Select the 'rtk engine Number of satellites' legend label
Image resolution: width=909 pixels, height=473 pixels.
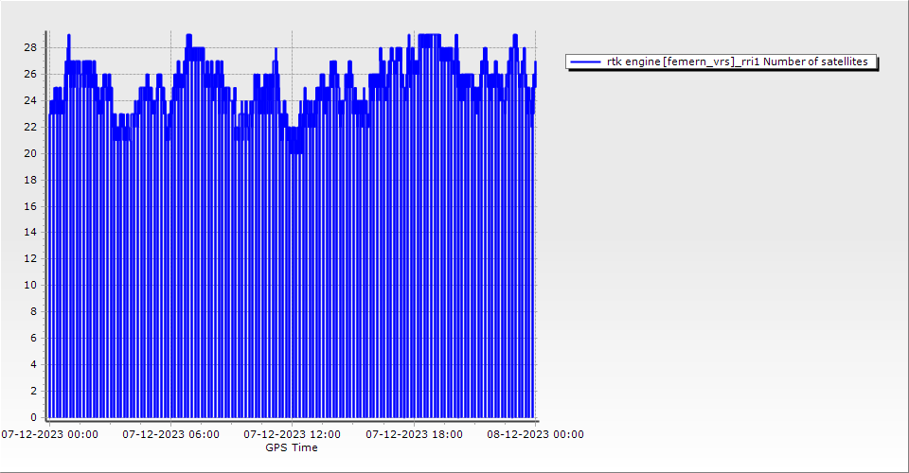(x=737, y=61)
